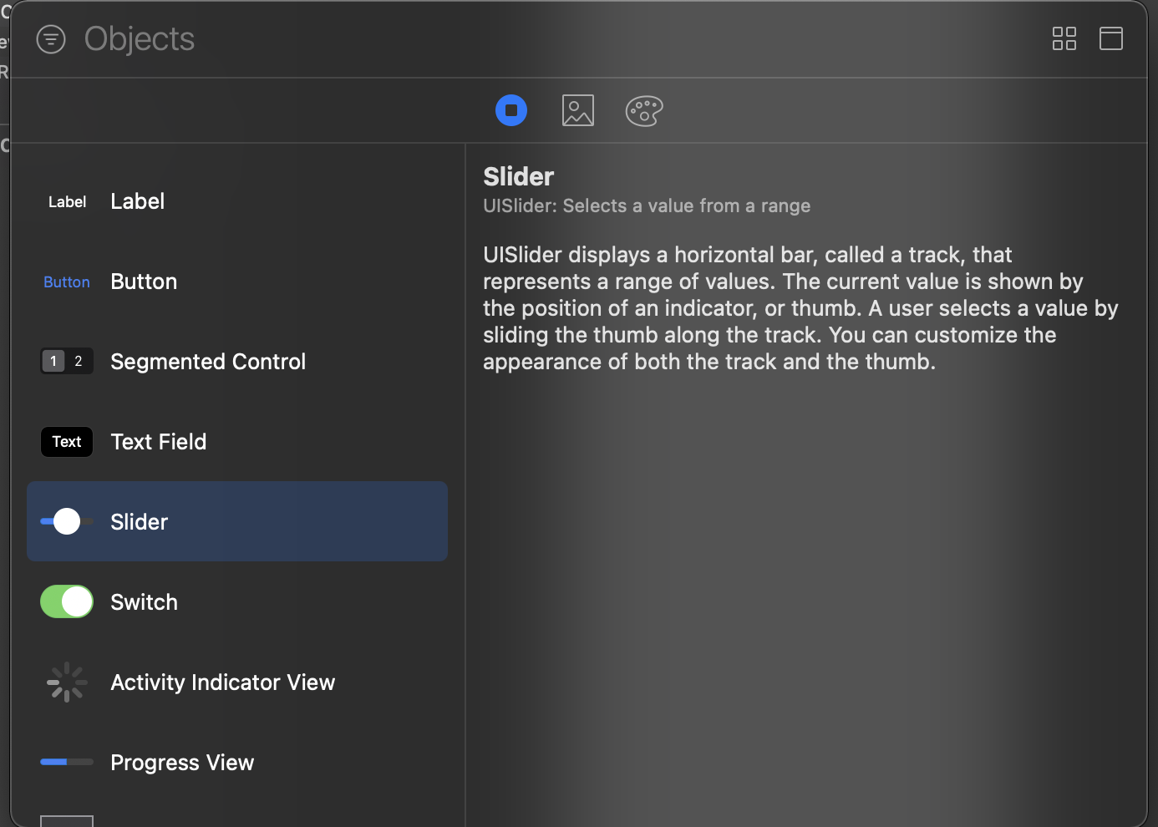
Task: Click the blue Button preview icon
Action: pos(67,282)
